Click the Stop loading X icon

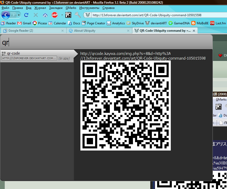tap(36, 15)
